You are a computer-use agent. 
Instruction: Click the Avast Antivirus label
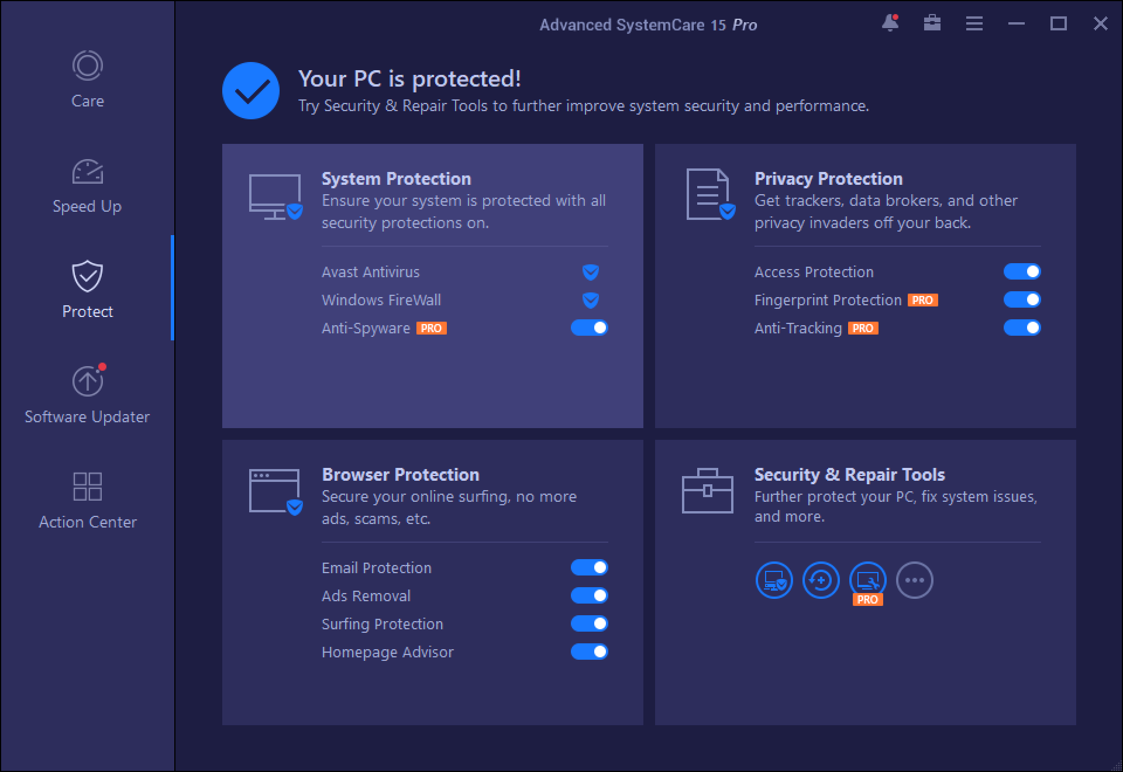tap(371, 272)
